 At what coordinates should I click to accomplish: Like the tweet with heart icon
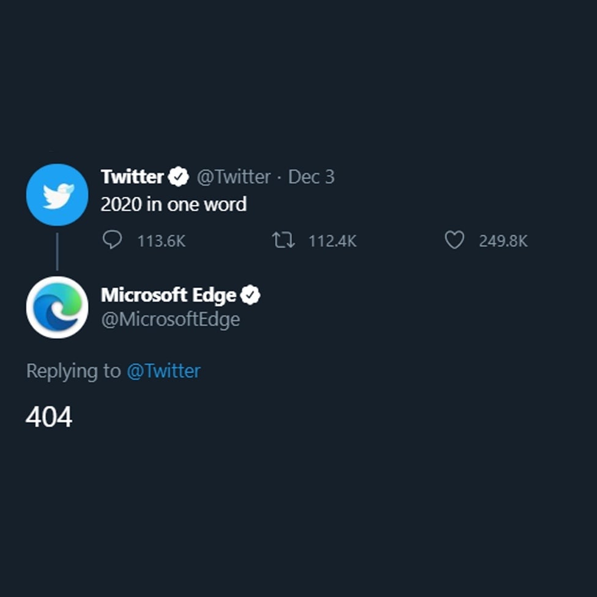(454, 240)
